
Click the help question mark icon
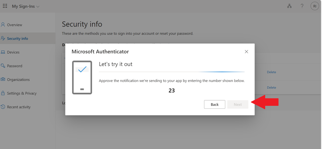click(x=302, y=6)
